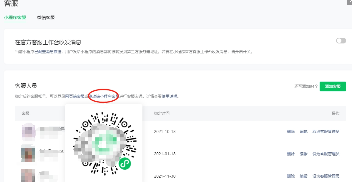Delete the agent bound on 2021-11-30
Image resolution: width=352 pixels, height=182 pixels.
[291, 176]
